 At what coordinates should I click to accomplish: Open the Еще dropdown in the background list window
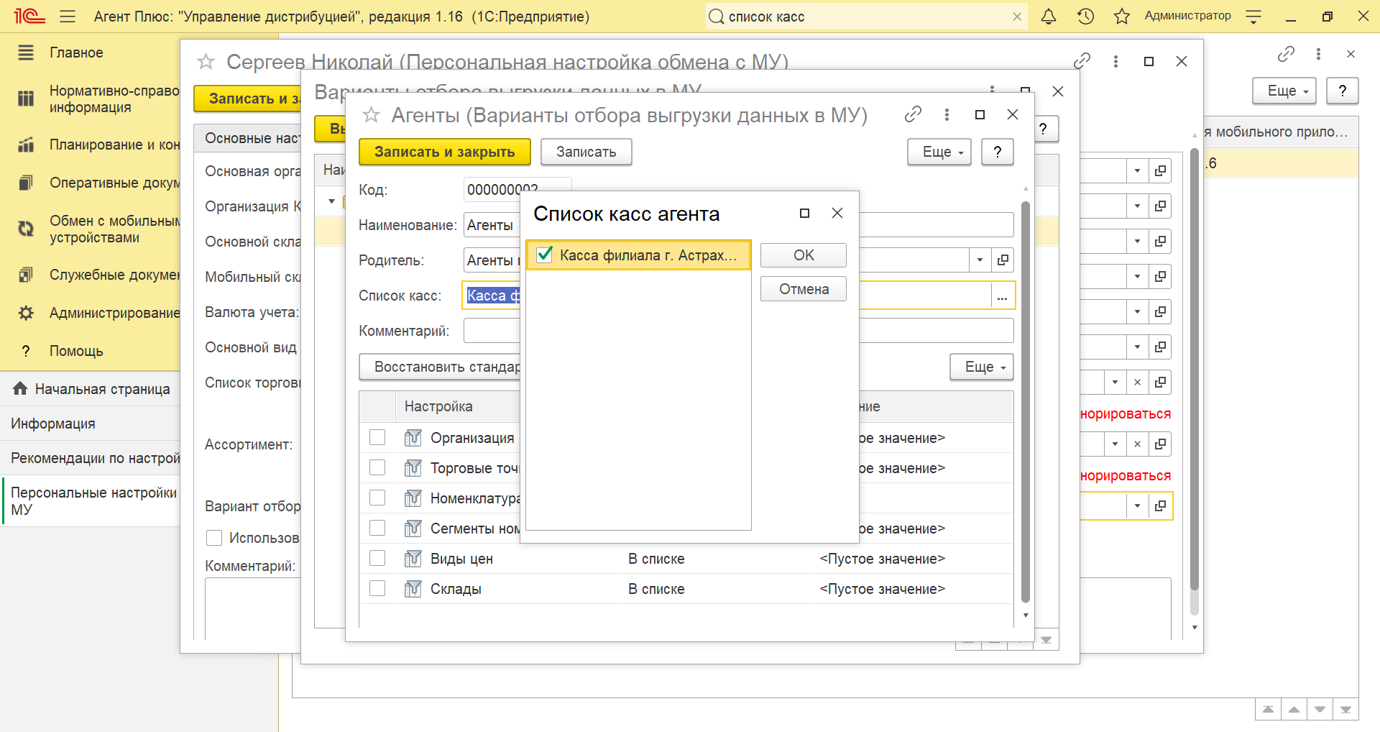tap(1284, 91)
